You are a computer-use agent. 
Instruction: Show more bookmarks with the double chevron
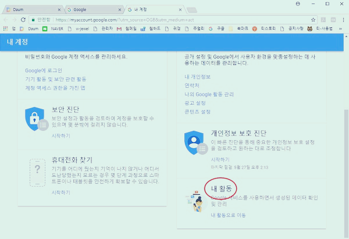340,28
